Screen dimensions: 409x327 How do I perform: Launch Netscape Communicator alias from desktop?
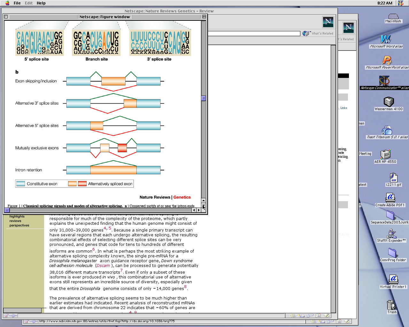pyautogui.click(x=384, y=81)
